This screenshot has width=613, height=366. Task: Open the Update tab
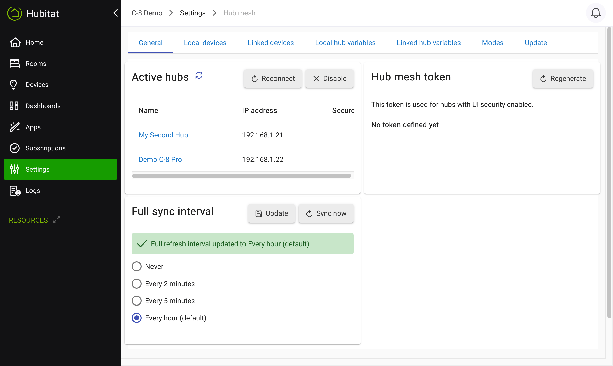[x=536, y=43]
